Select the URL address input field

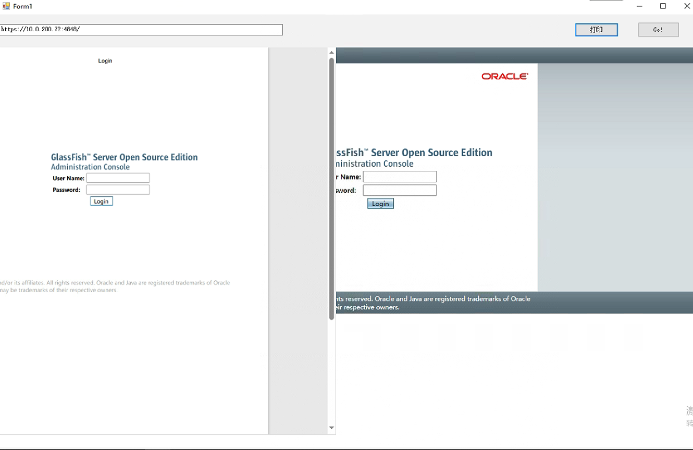[x=141, y=30]
